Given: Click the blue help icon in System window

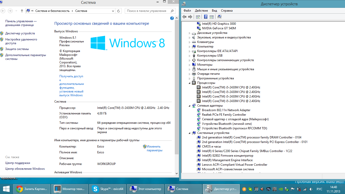Looking at the screenshot, I should [172, 18].
